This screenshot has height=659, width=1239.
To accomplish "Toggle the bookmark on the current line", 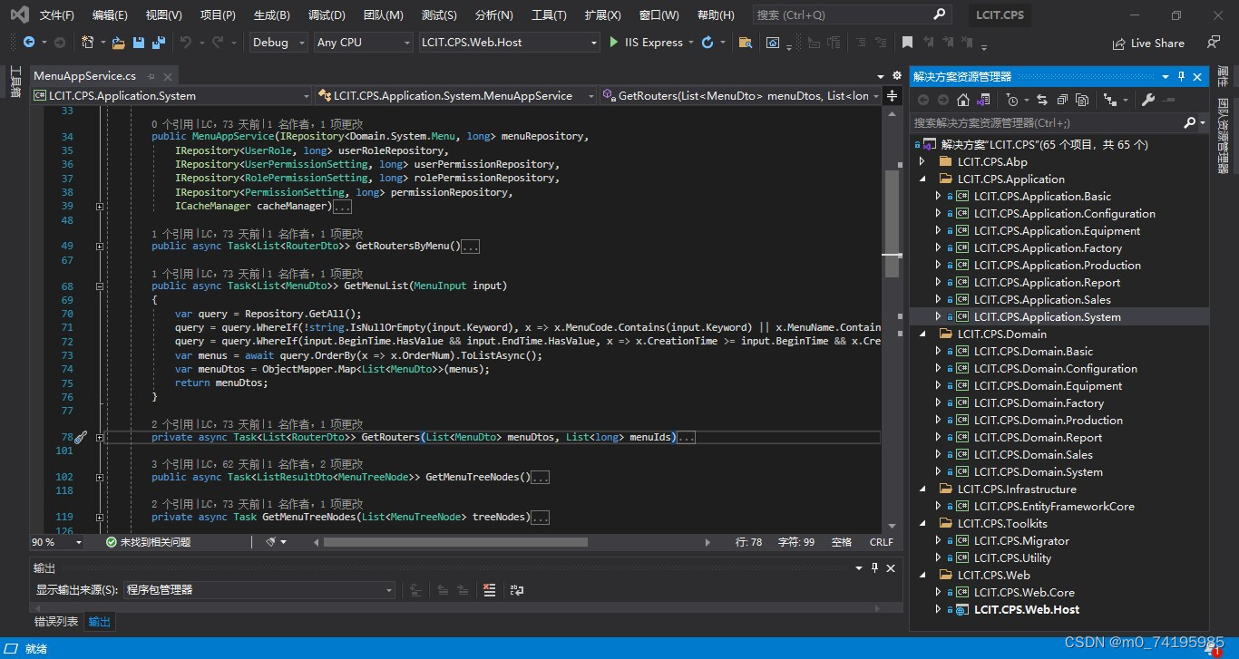I will 907,43.
